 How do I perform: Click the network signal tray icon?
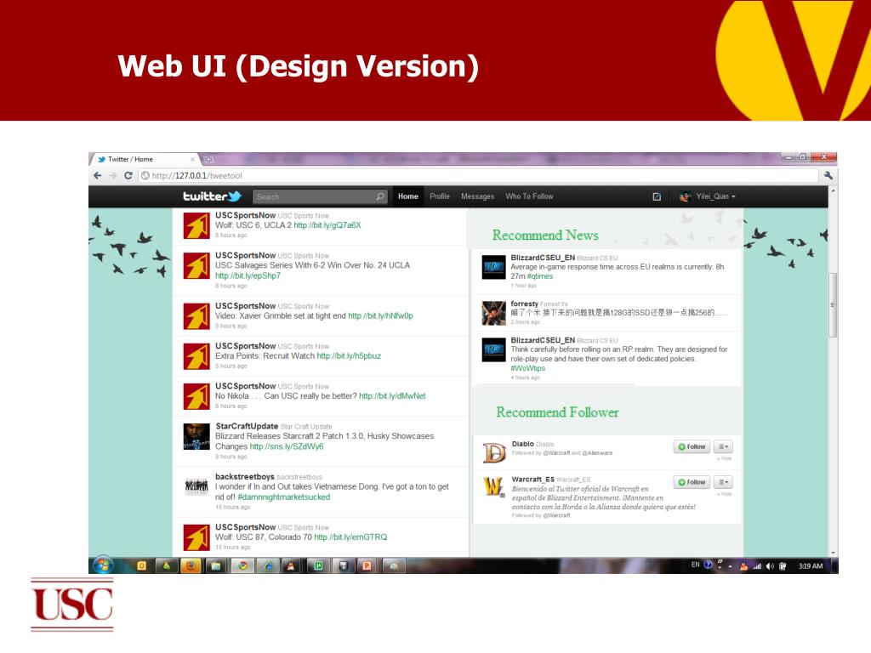[756, 565]
